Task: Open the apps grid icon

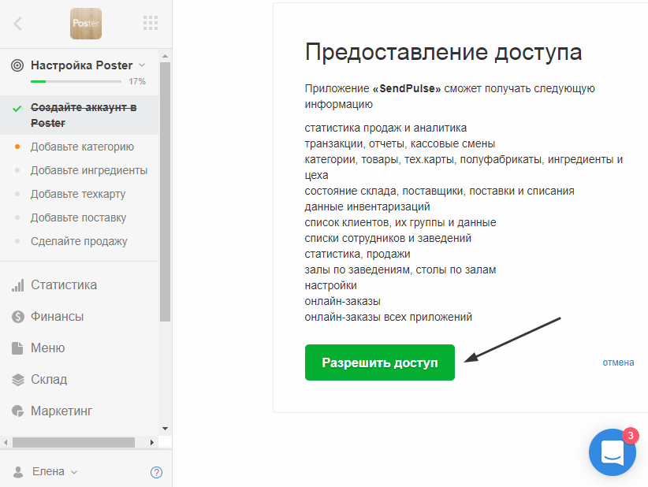Action: (x=151, y=23)
